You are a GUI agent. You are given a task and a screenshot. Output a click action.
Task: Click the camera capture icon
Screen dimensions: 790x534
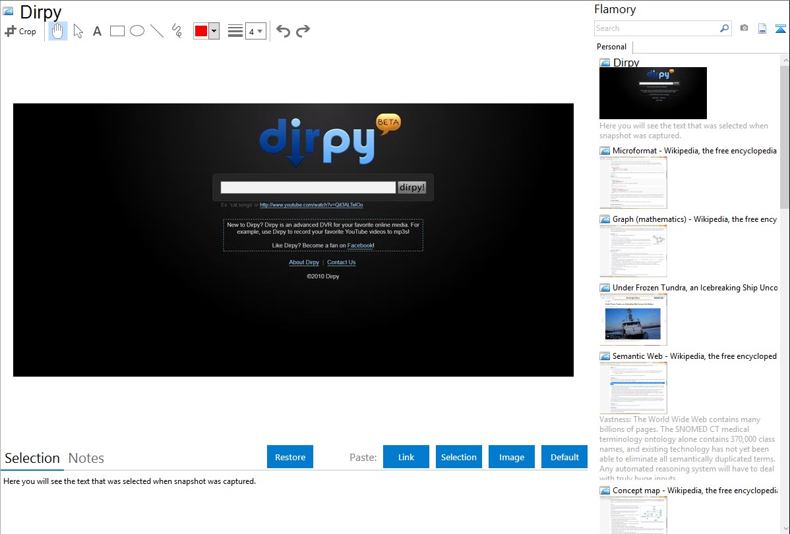[744, 28]
